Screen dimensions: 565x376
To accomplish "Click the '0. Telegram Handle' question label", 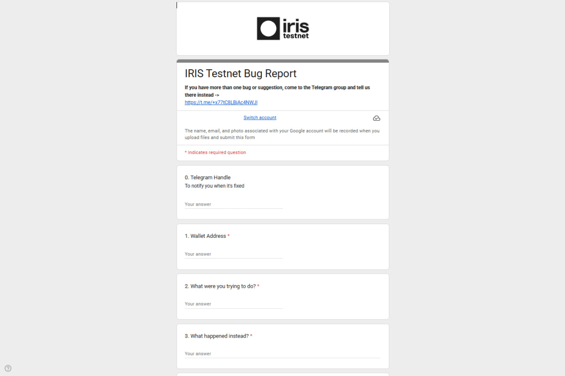I will pos(208,177).
